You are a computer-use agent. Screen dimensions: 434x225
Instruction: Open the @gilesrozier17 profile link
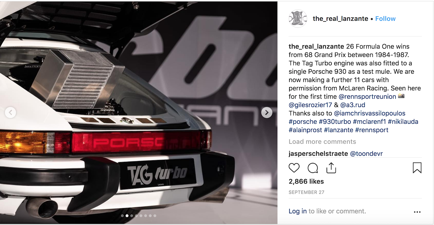[x=310, y=105]
